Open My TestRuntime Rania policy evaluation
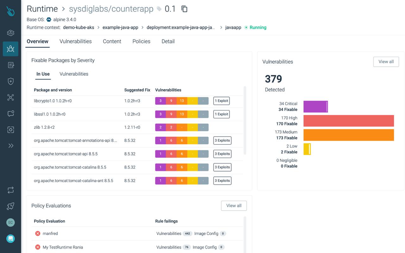Screen dimensions: 405x253 click(x=62, y=247)
